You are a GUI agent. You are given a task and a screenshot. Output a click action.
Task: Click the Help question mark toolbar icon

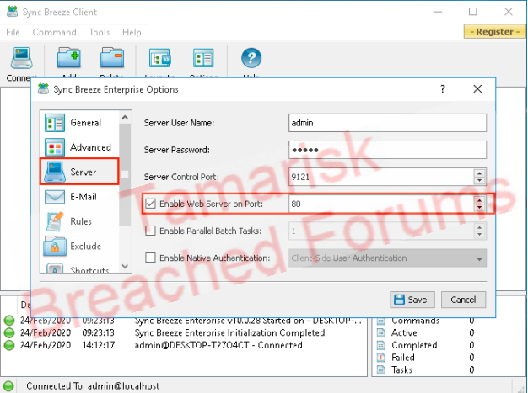[x=251, y=58]
